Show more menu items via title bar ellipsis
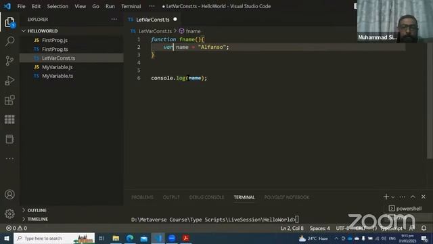 click(152, 6)
